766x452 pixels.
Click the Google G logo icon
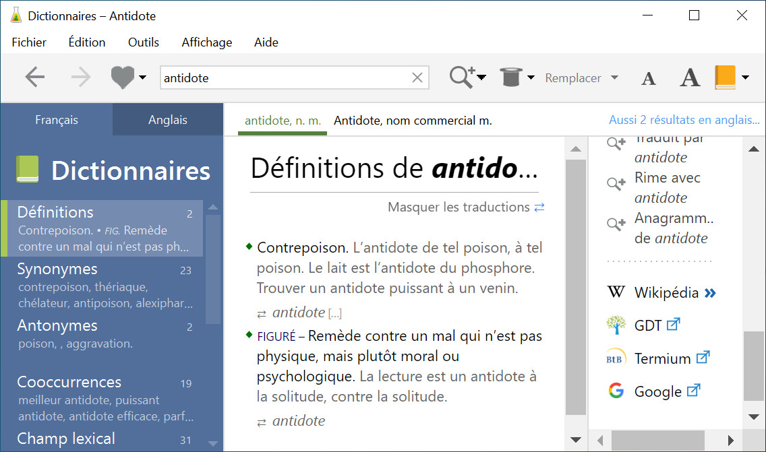(x=616, y=391)
